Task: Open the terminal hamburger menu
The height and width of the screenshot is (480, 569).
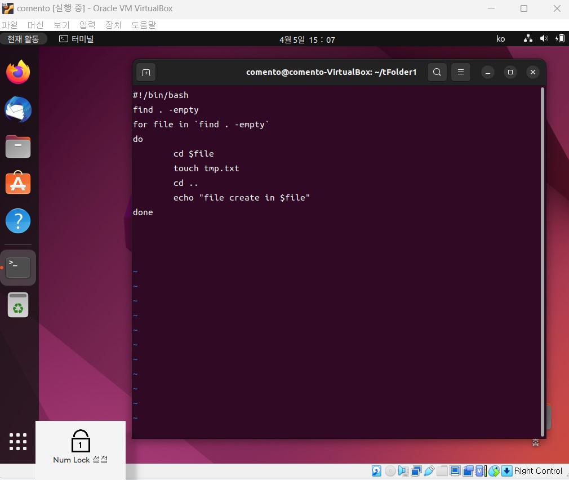Action: pyautogui.click(x=460, y=72)
